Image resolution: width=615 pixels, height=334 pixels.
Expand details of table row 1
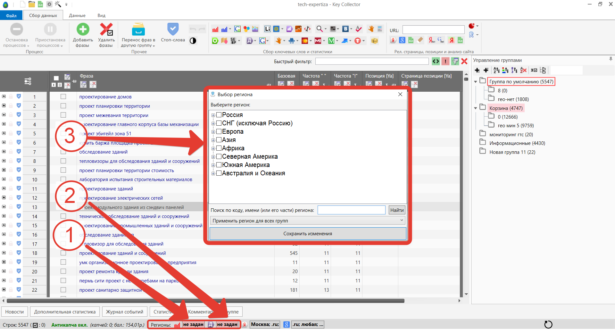coord(4,96)
